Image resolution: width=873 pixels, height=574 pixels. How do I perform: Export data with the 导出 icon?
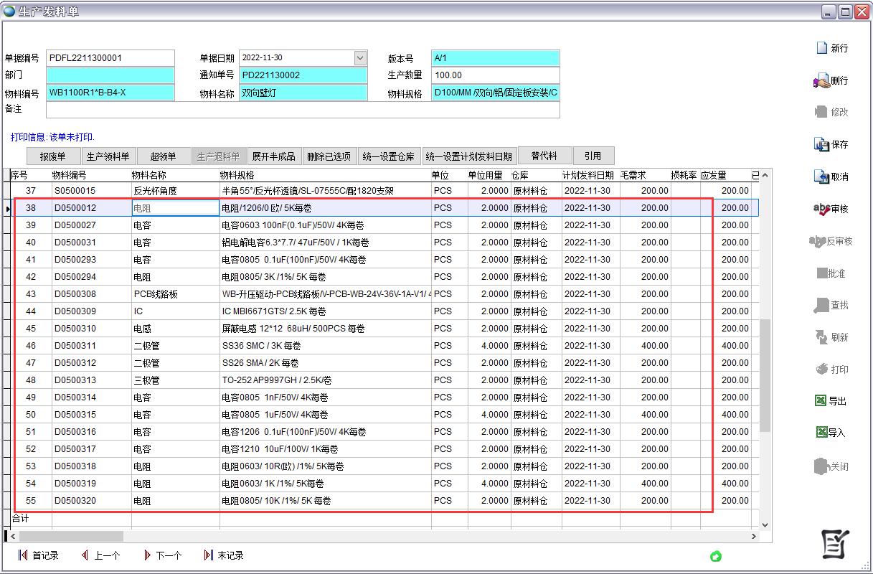(821, 401)
